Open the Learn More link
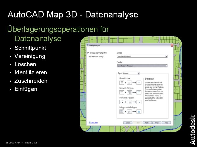This screenshot has width=197, height=147. [94, 122]
